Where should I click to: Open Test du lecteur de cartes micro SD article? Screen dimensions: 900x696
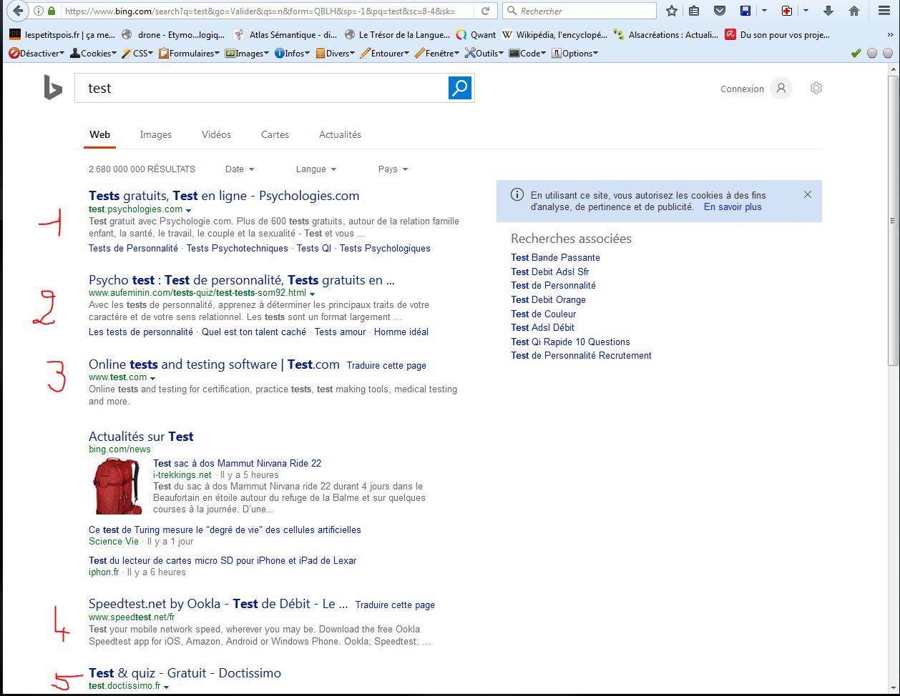coord(222,561)
